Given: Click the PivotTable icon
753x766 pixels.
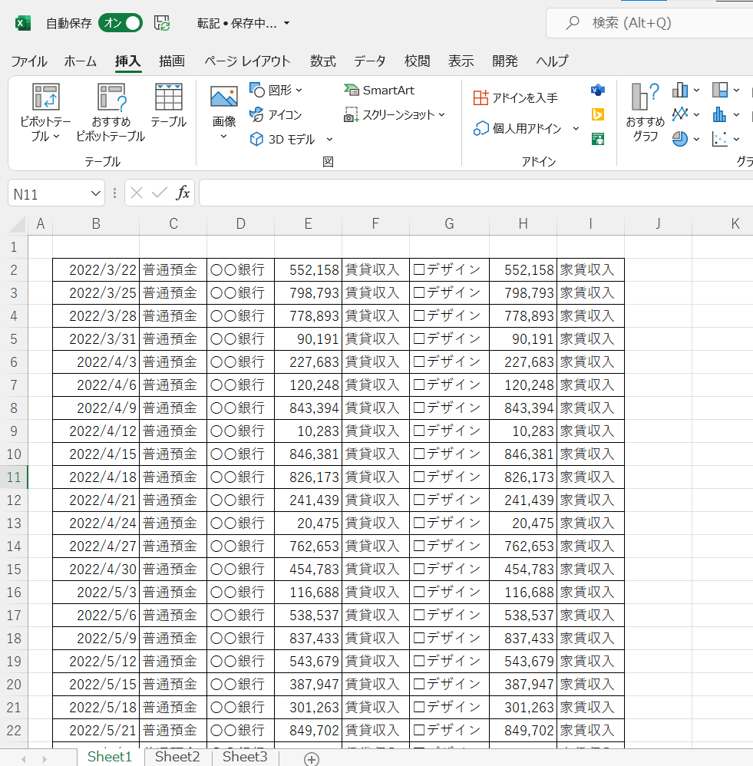Looking at the screenshot, I should [45, 98].
